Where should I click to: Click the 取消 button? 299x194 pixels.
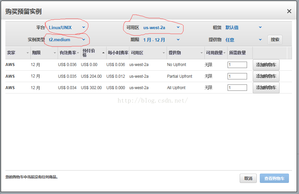(248, 178)
